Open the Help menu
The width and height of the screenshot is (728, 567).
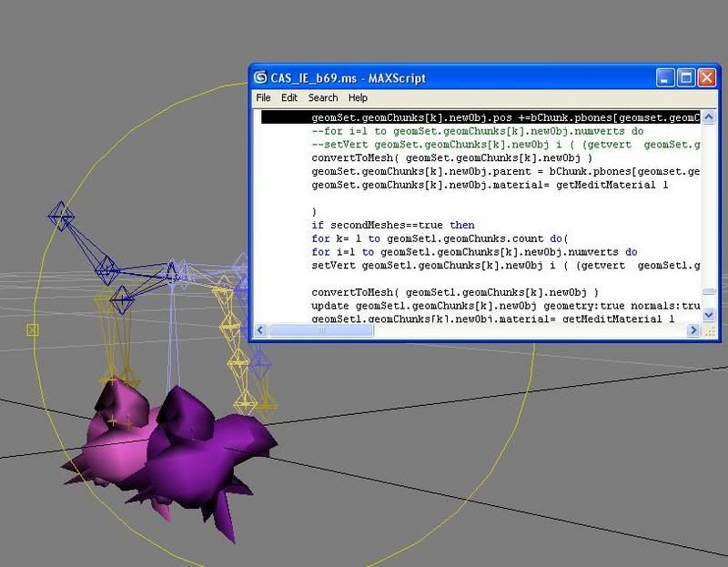pos(358,97)
